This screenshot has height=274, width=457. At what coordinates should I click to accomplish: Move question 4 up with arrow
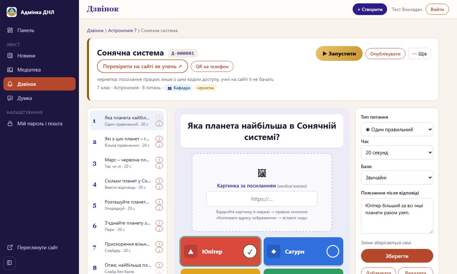coord(159,181)
